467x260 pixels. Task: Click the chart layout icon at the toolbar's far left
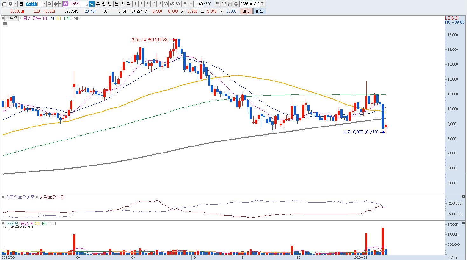click(x=4, y=4)
